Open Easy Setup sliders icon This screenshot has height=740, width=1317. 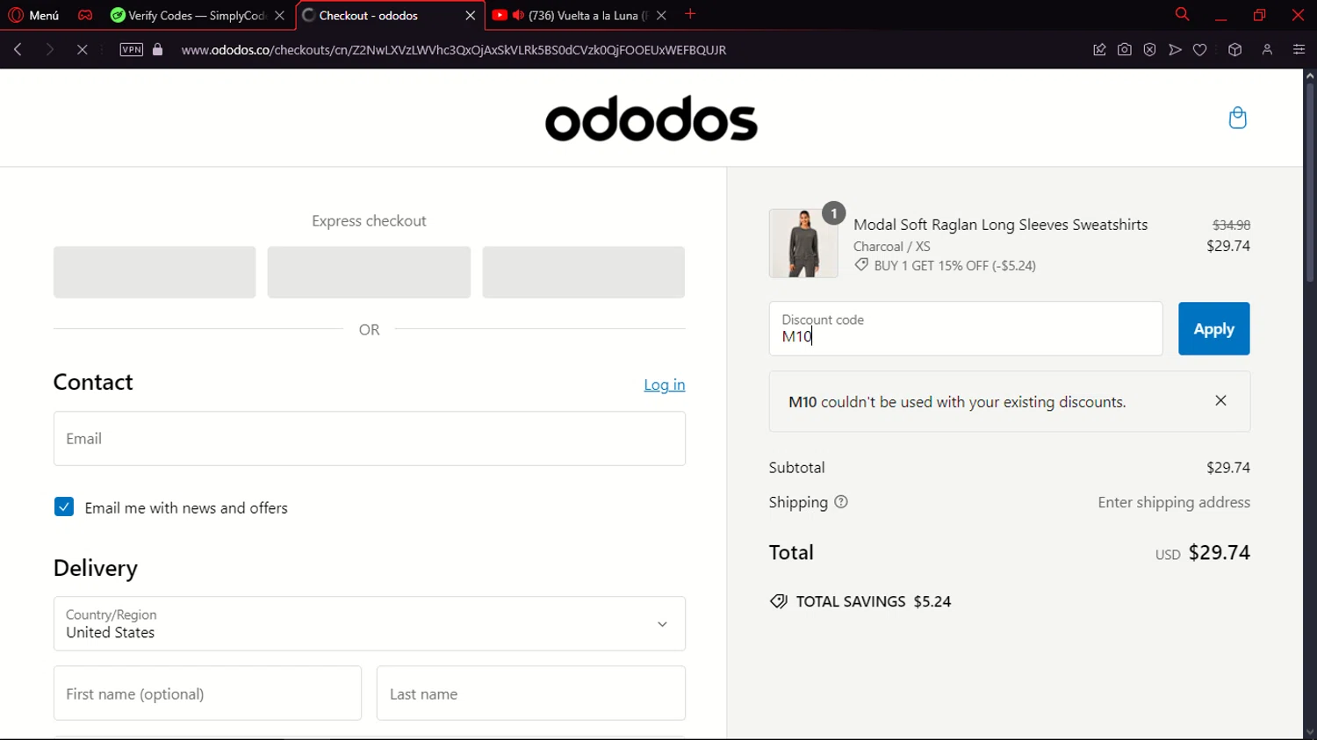tap(1299, 50)
